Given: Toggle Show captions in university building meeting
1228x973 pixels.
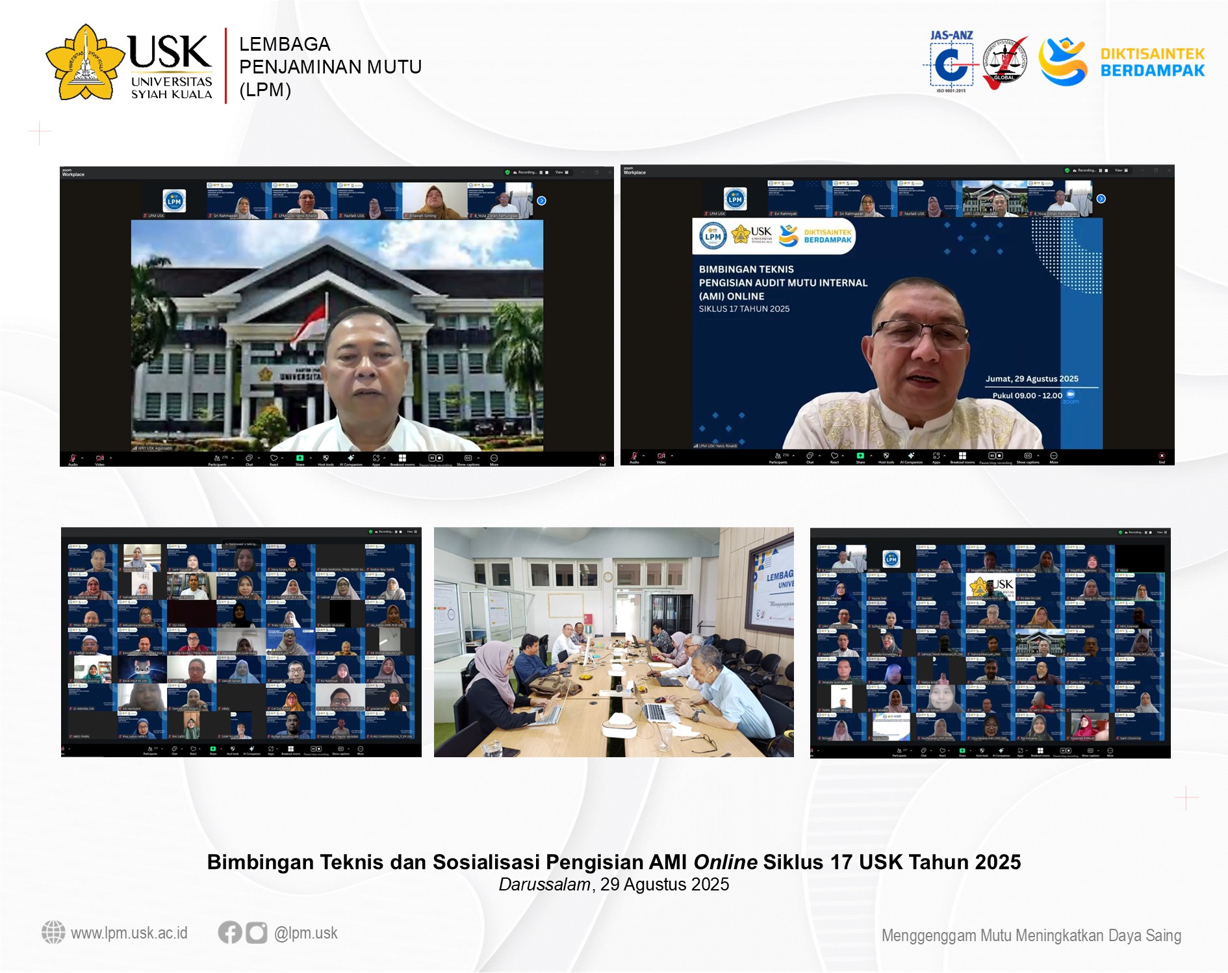Looking at the screenshot, I should click(x=468, y=458).
